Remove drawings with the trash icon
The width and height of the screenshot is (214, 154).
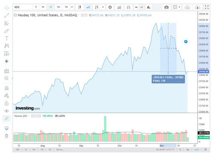click(6, 136)
